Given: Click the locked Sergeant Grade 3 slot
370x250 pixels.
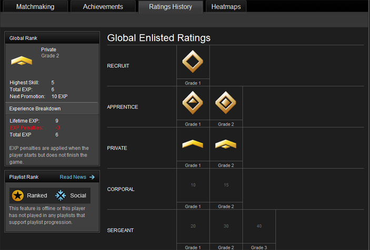Looking at the screenshot, I should pos(259,226).
